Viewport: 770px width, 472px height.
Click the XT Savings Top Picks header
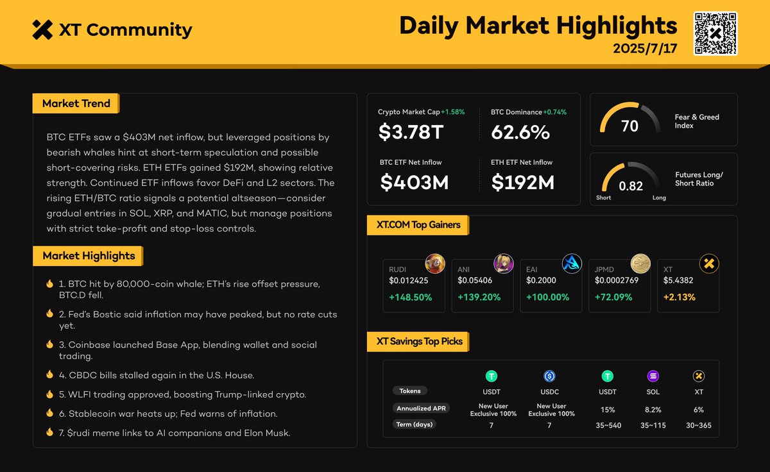point(418,341)
